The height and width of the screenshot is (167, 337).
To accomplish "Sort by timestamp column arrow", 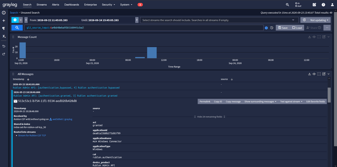I will 28,79.
